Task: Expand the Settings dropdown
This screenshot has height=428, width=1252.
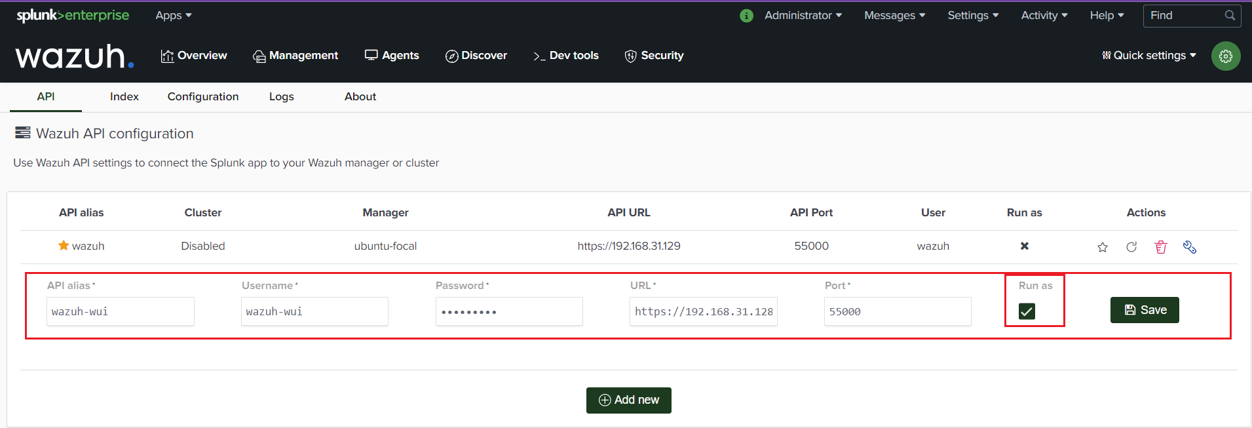Action: pyautogui.click(x=973, y=15)
